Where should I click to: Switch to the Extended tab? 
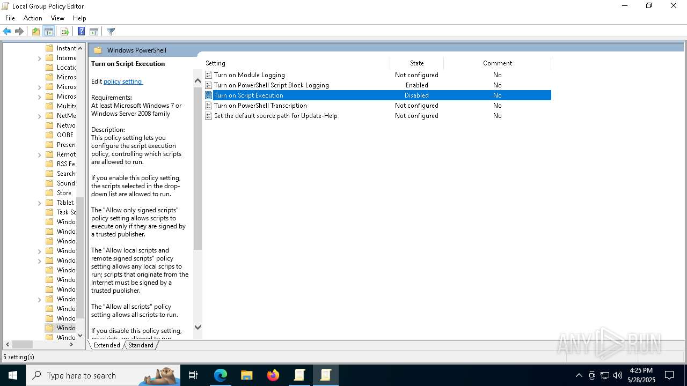pos(107,345)
